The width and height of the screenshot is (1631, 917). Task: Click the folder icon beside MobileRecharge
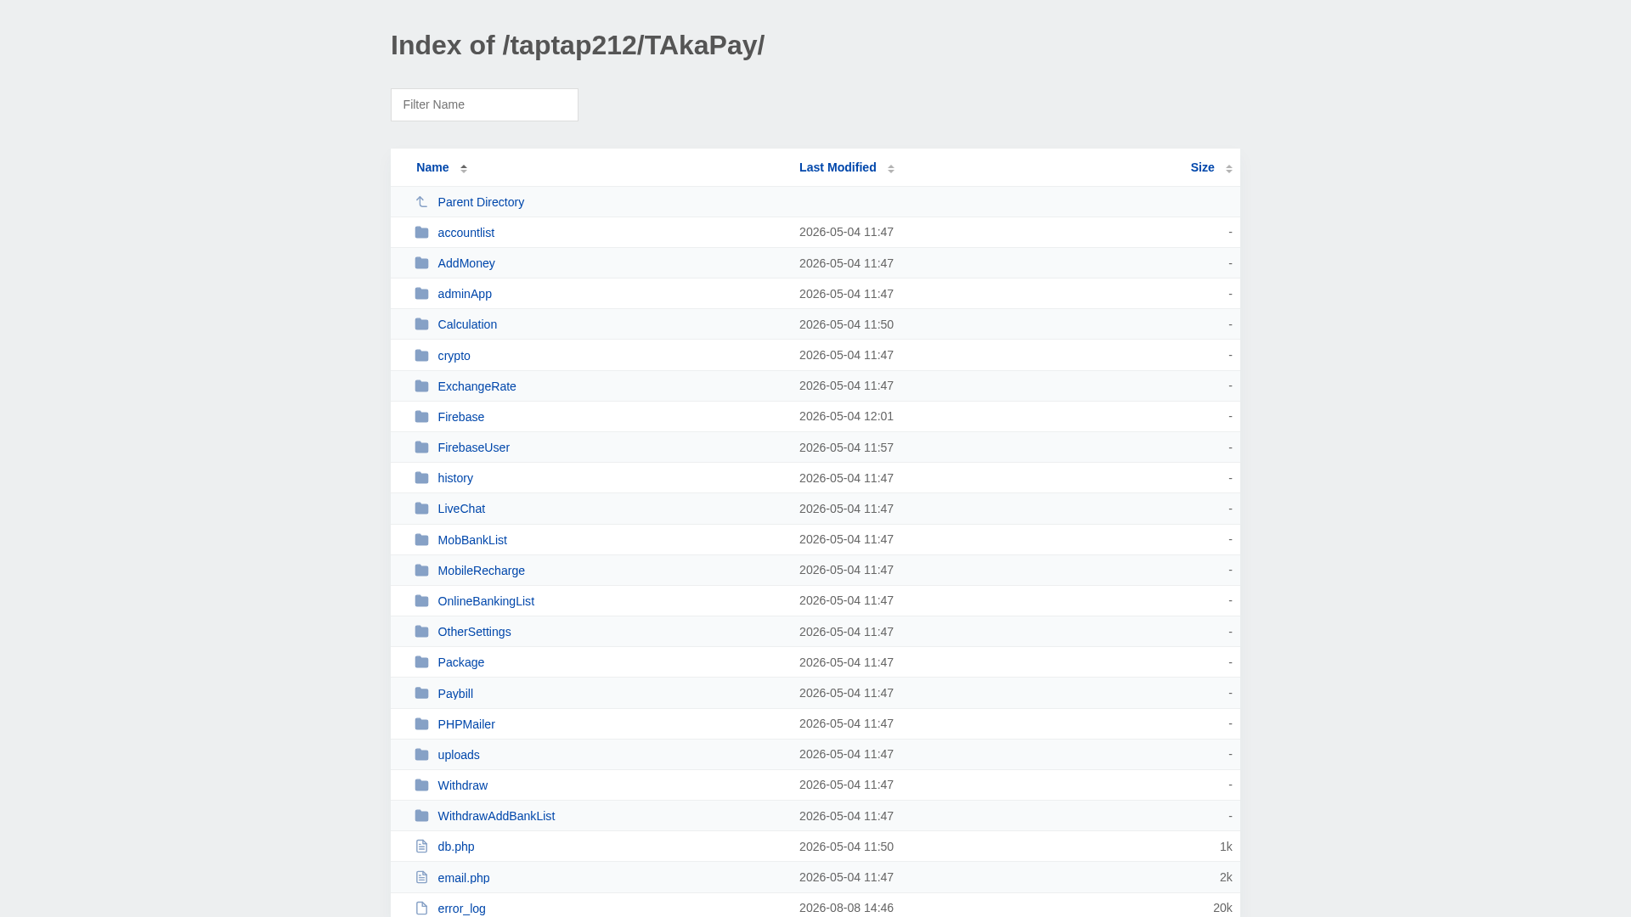pos(421,571)
